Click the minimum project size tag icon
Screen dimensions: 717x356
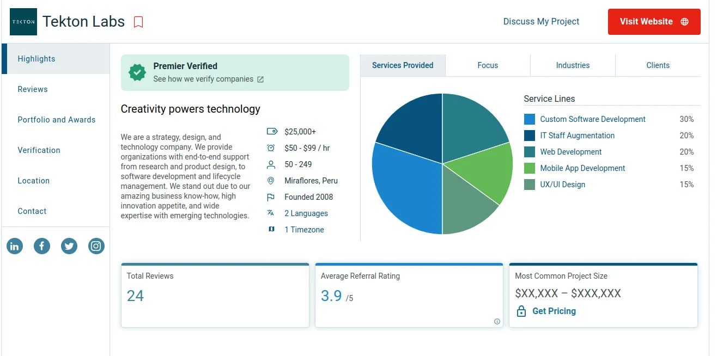(x=271, y=132)
